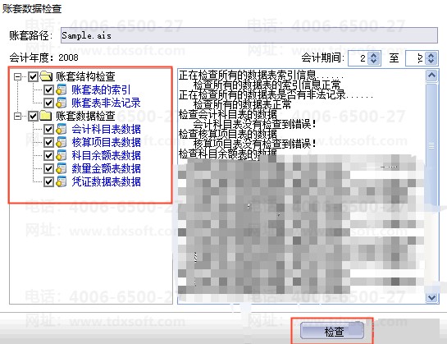Uncheck the 账套表的索引 checkbox
The height and width of the screenshot is (344, 447).
pos(48,89)
